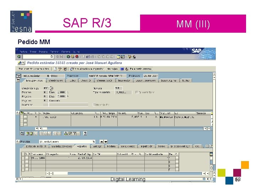Toggle the Tp. cambio fijado checkbox
Screen dimensions: 256x192
pos(137,92)
